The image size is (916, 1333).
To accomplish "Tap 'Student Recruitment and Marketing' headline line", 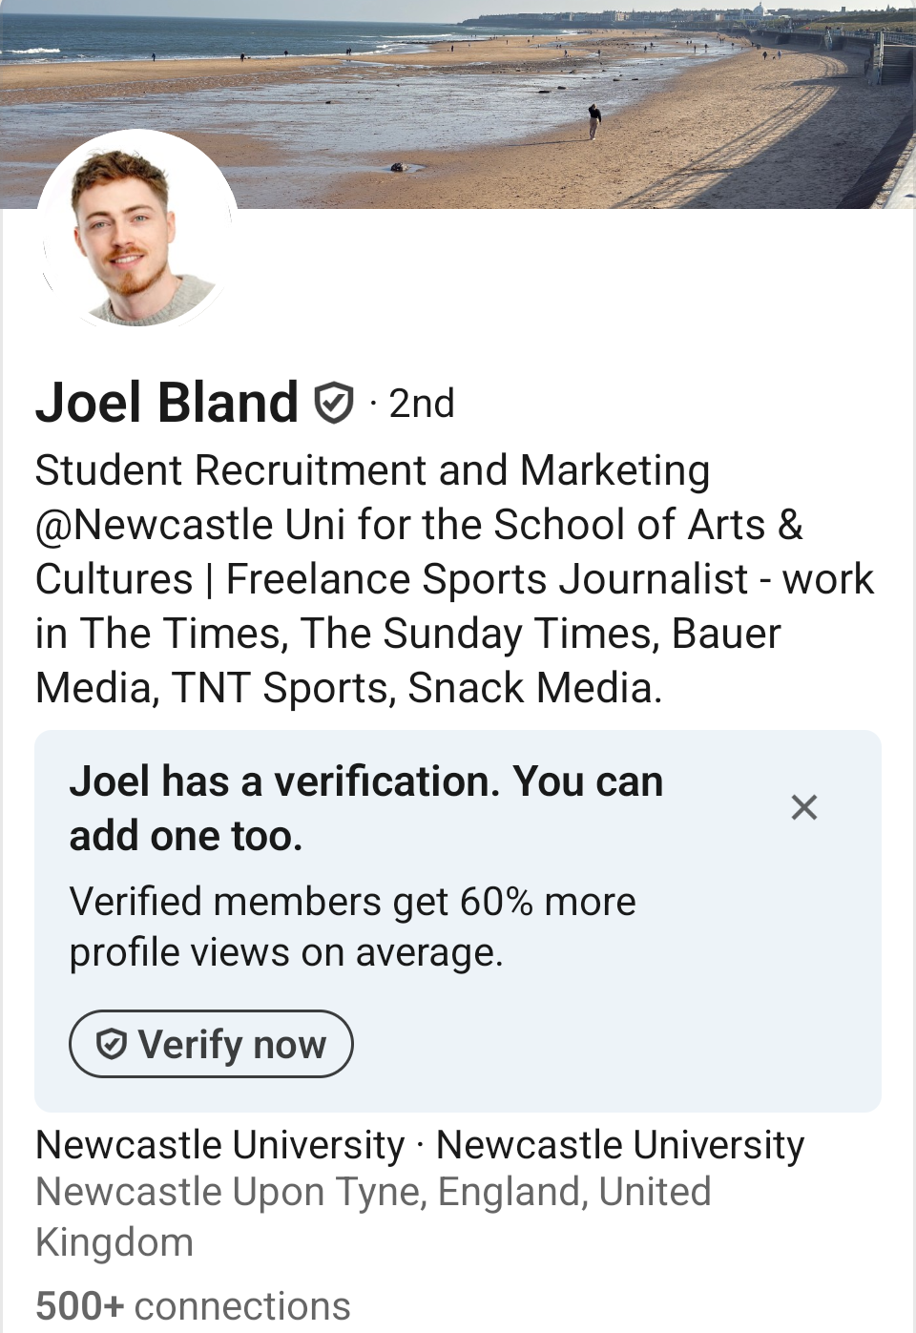I will pyautogui.click(x=372, y=470).
